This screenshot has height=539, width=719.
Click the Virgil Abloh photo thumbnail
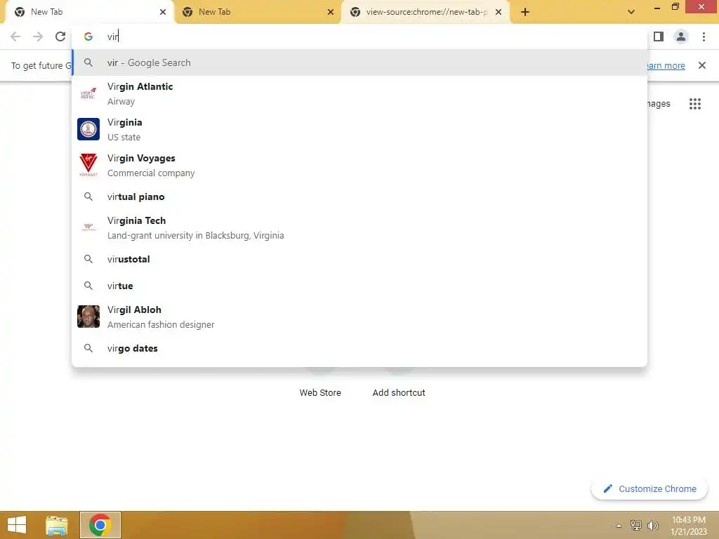(88, 317)
